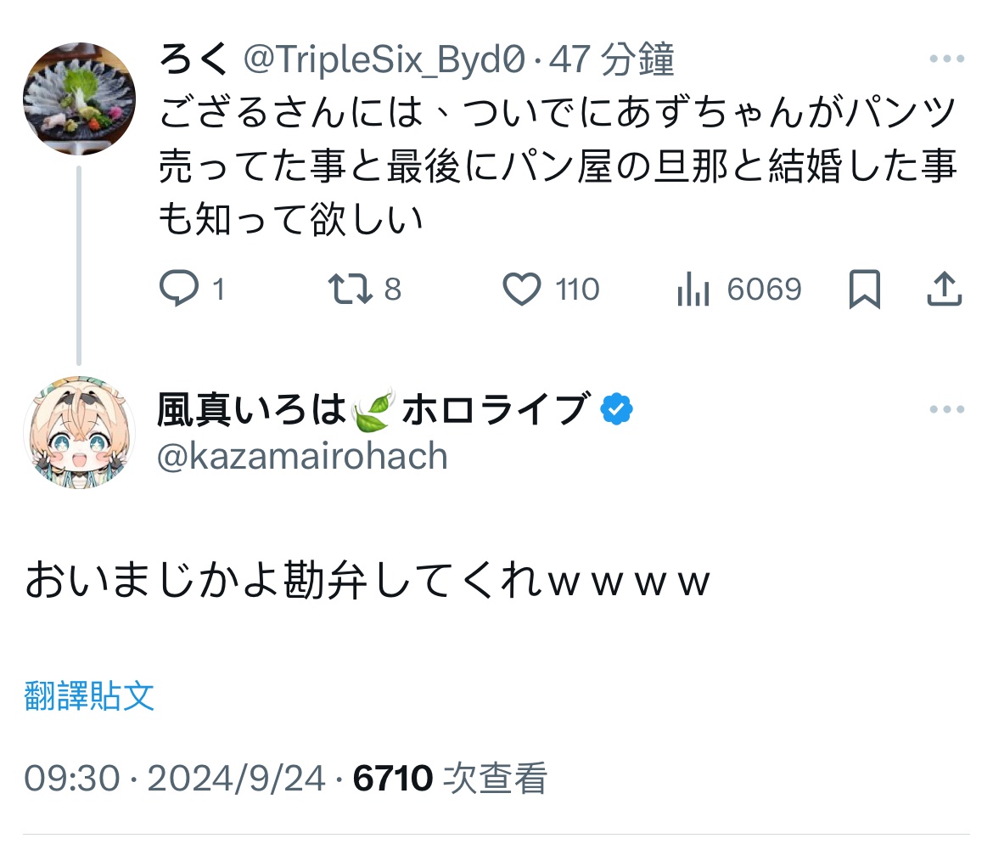Viewport: 993px width, 844px height.
Task: Bookmark ろく's tweet
Action: (x=865, y=290)
